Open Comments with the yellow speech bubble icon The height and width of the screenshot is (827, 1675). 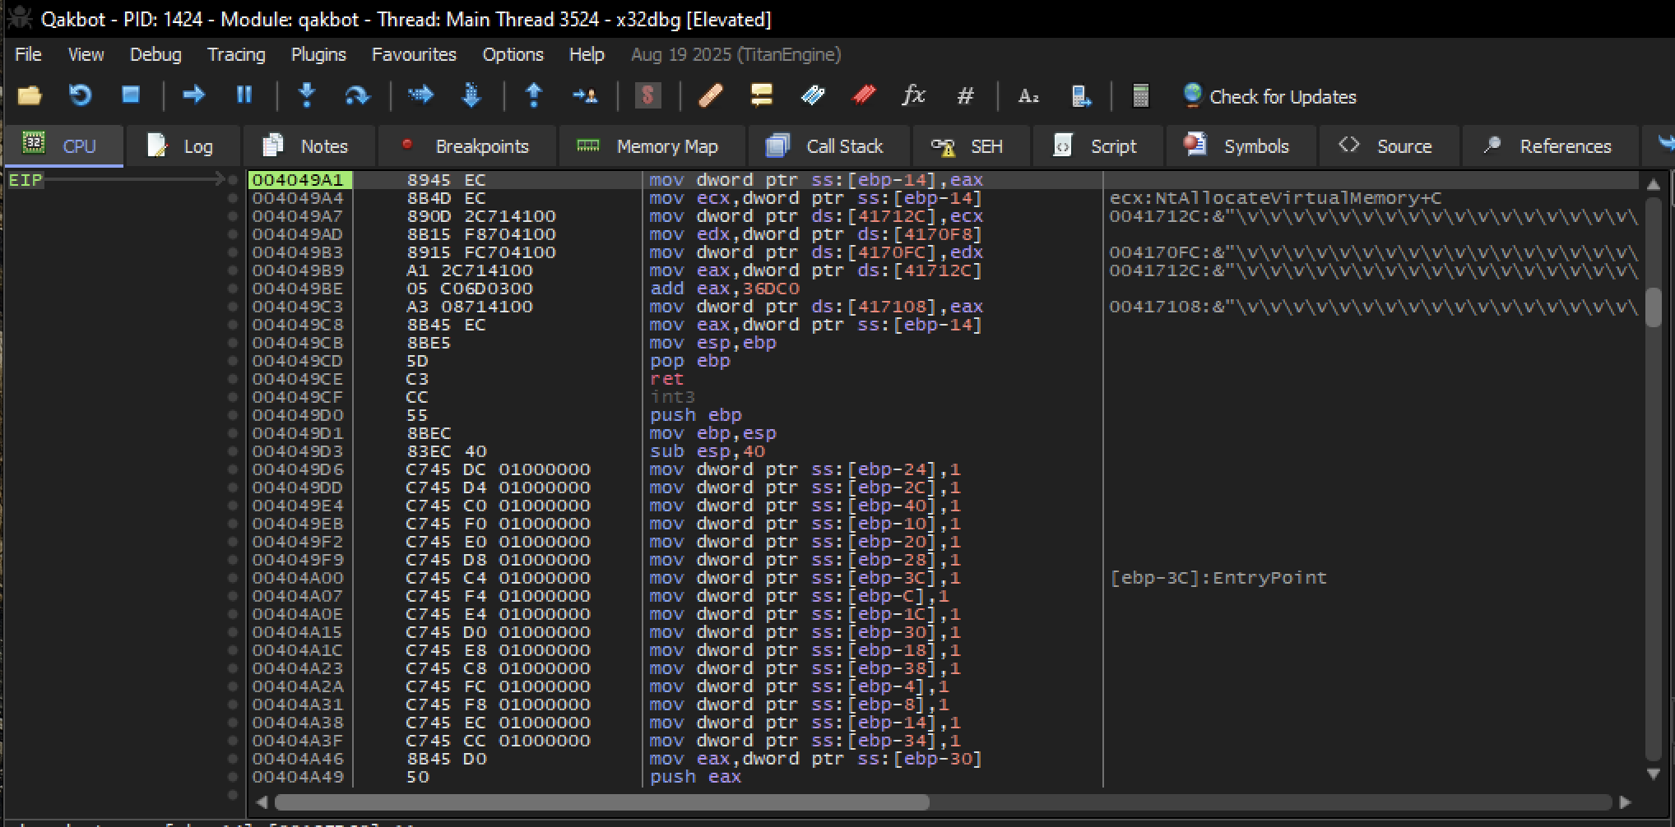tap(762, 96)
